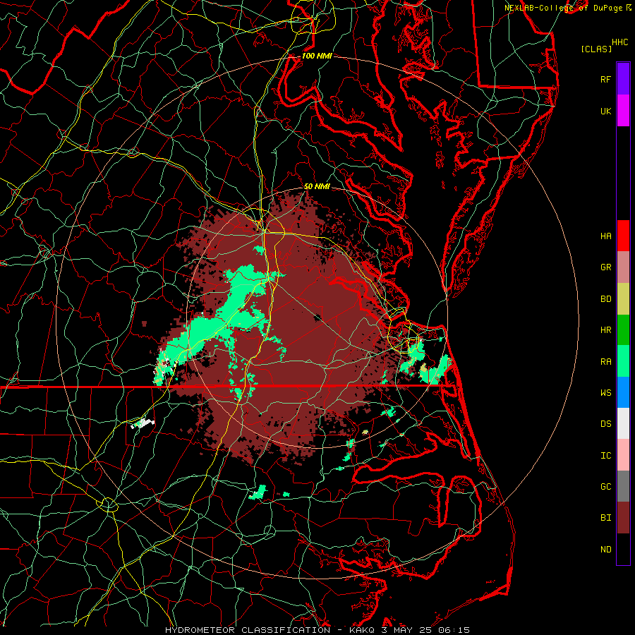Viewport: 635px width, 635px height.
Task: Click the DS white legend color block
Action: pos(623,423)
